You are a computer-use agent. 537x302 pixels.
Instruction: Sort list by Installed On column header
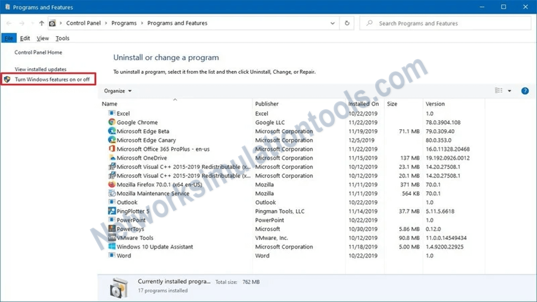pos(363,104)
